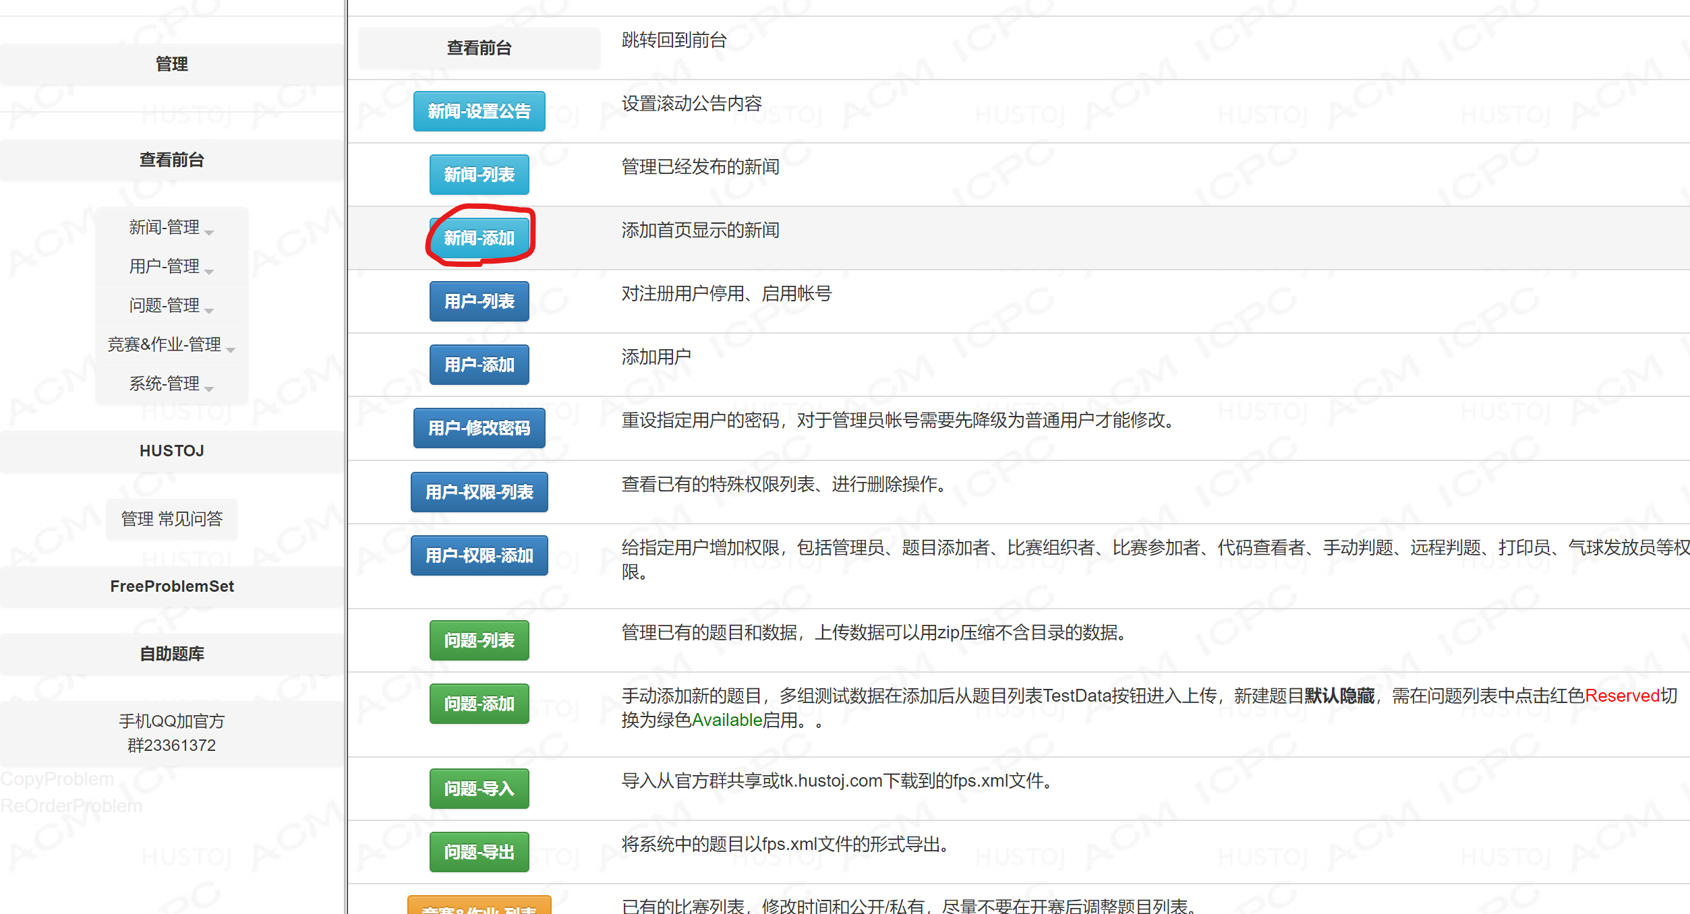Click the description 设置滚动公告内容

pos(691,104)
